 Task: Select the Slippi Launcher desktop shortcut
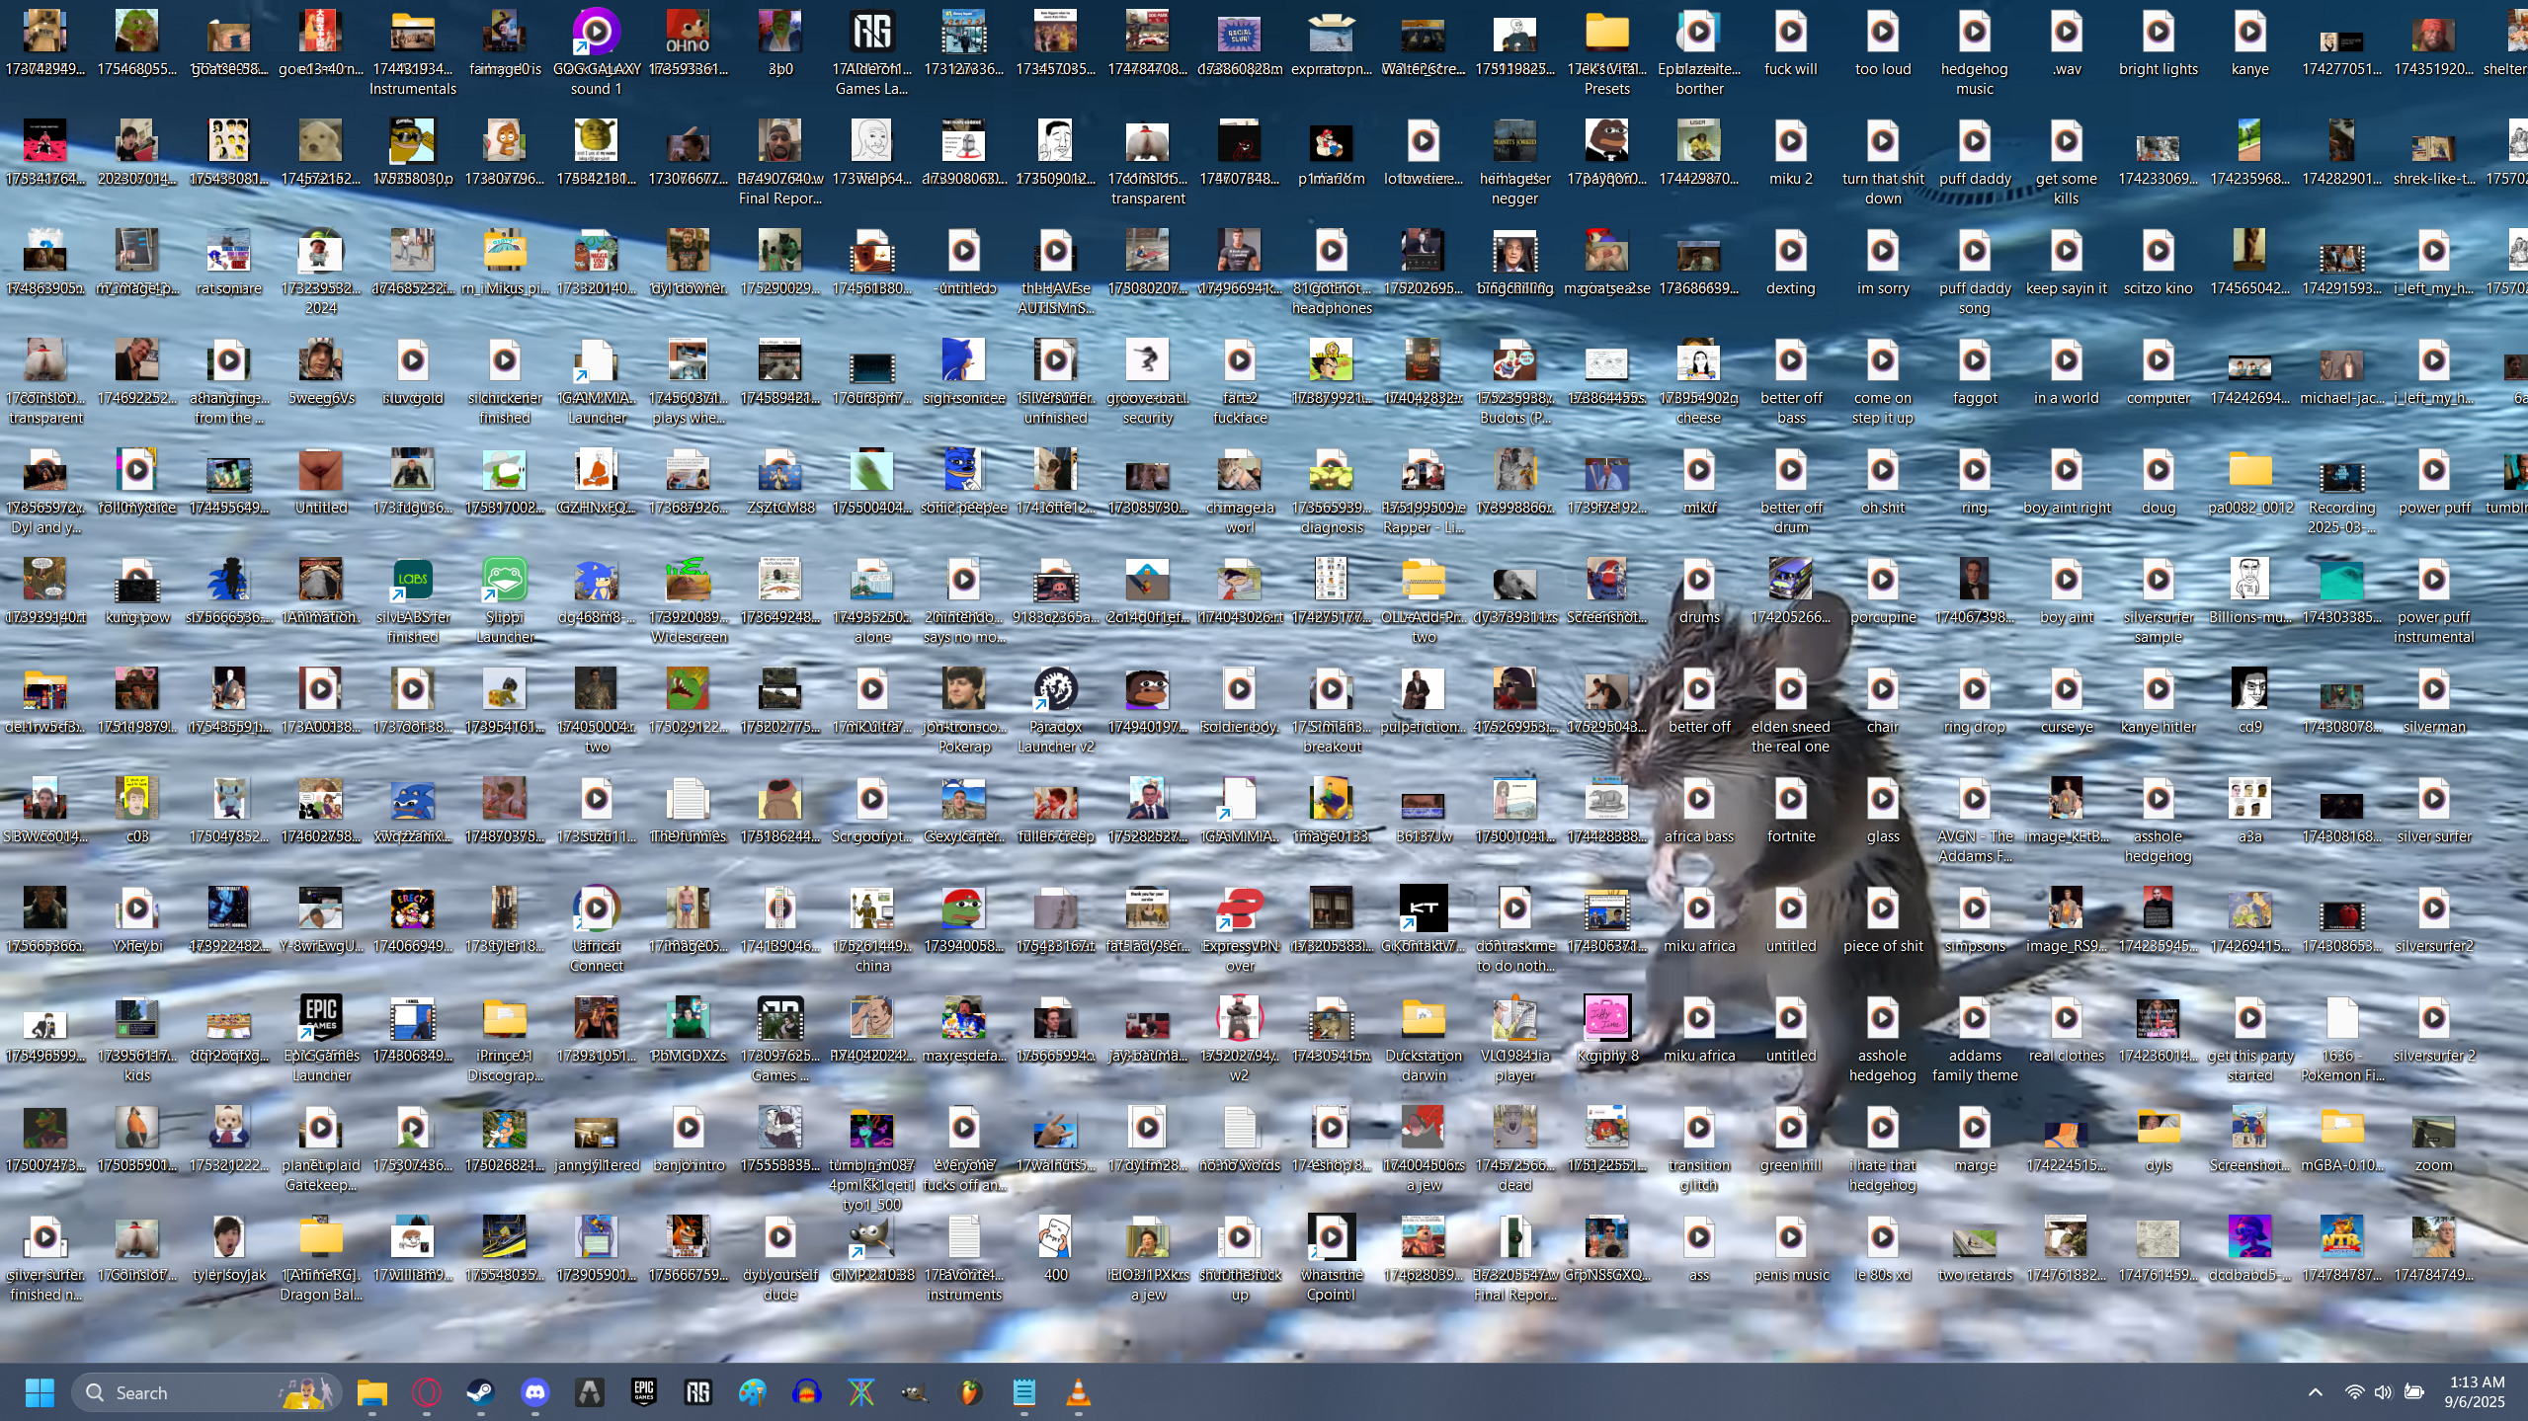coord(505,582)
